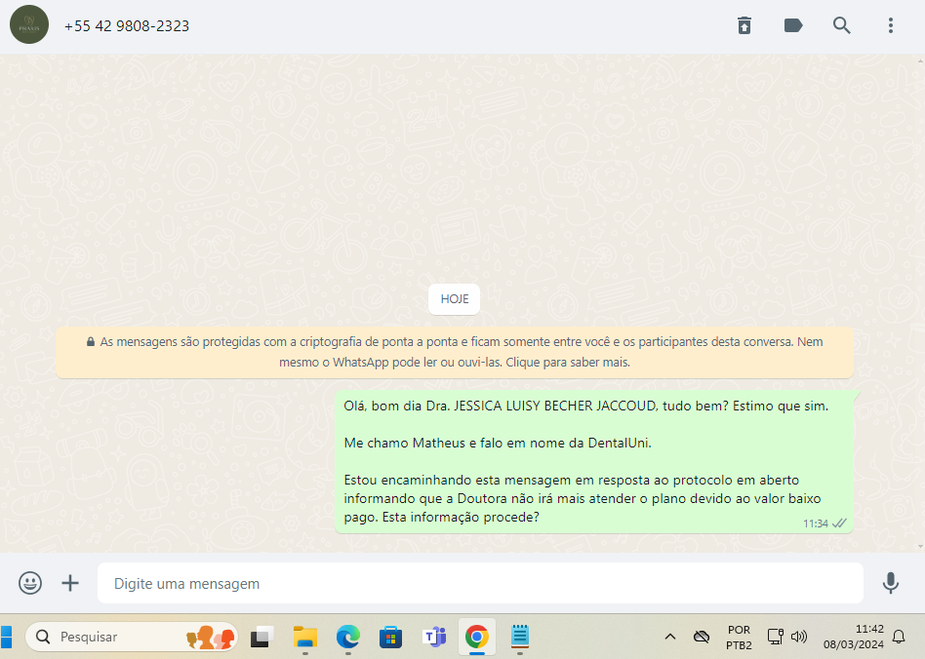
Task: Open the Notepad app on the taskbar
Action: tap(520, 638)
